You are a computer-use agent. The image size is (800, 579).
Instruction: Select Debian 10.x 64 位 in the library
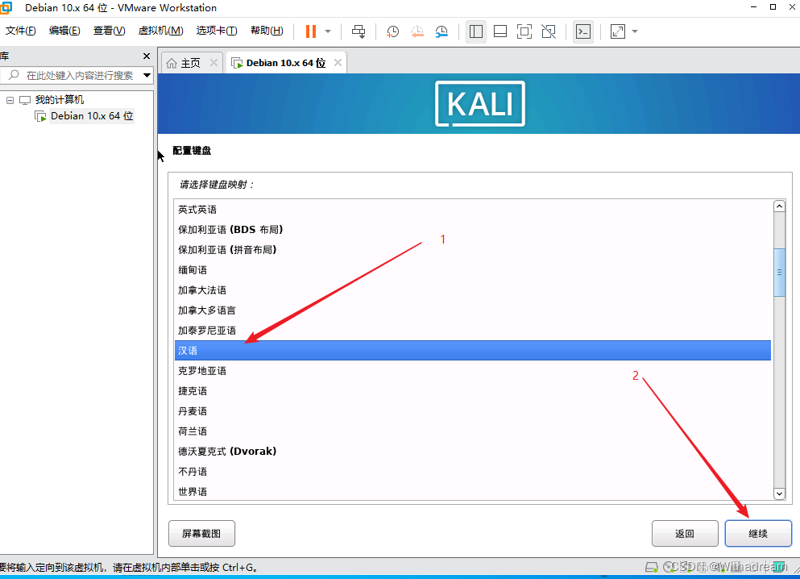92,116
